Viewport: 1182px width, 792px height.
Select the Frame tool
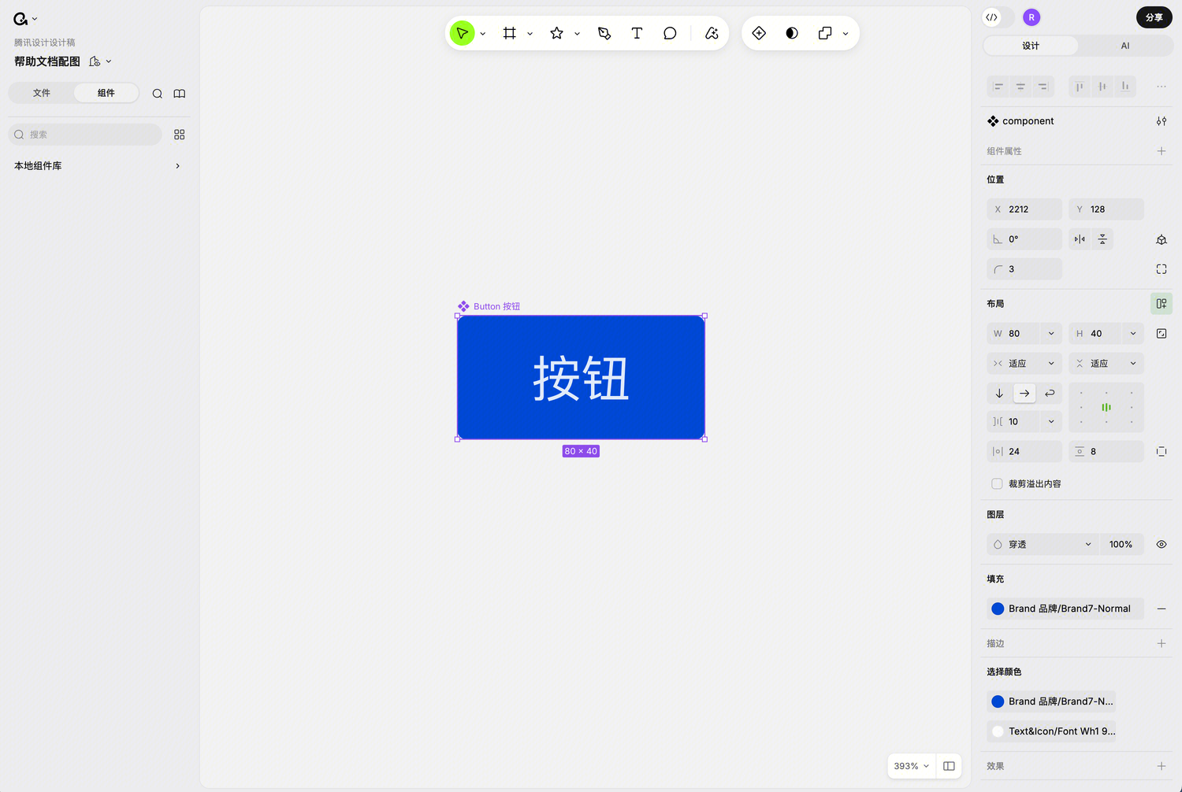[x=510, y=33]
